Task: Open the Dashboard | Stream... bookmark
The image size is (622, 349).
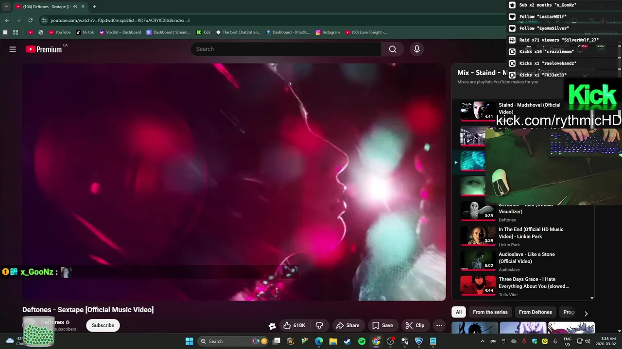Action: (x=169, y=32)
